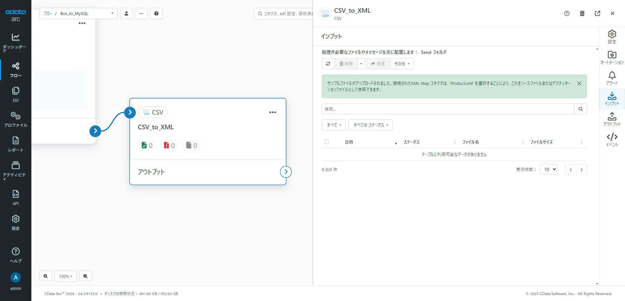Click the CSV connector output port arrow
Image resolution: width=625 pixels, height=301 pixels.
pyautogui.click(x=286, y=172)
